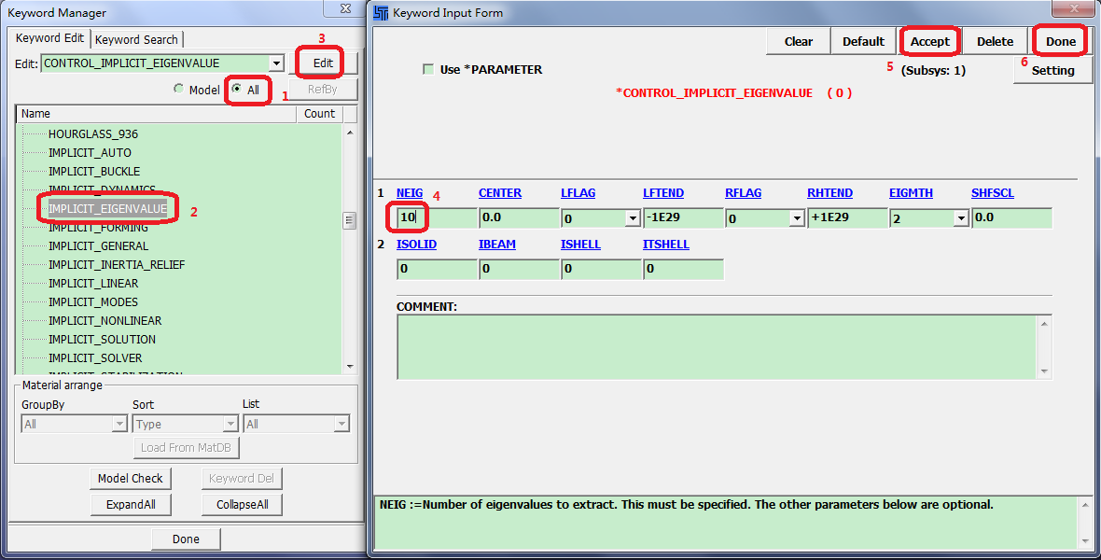The width and height of the screenshot is (1101, 560).
Task: Select IMPLICIT_LINEAR keyword entry
Action: [x=93, y=283]
